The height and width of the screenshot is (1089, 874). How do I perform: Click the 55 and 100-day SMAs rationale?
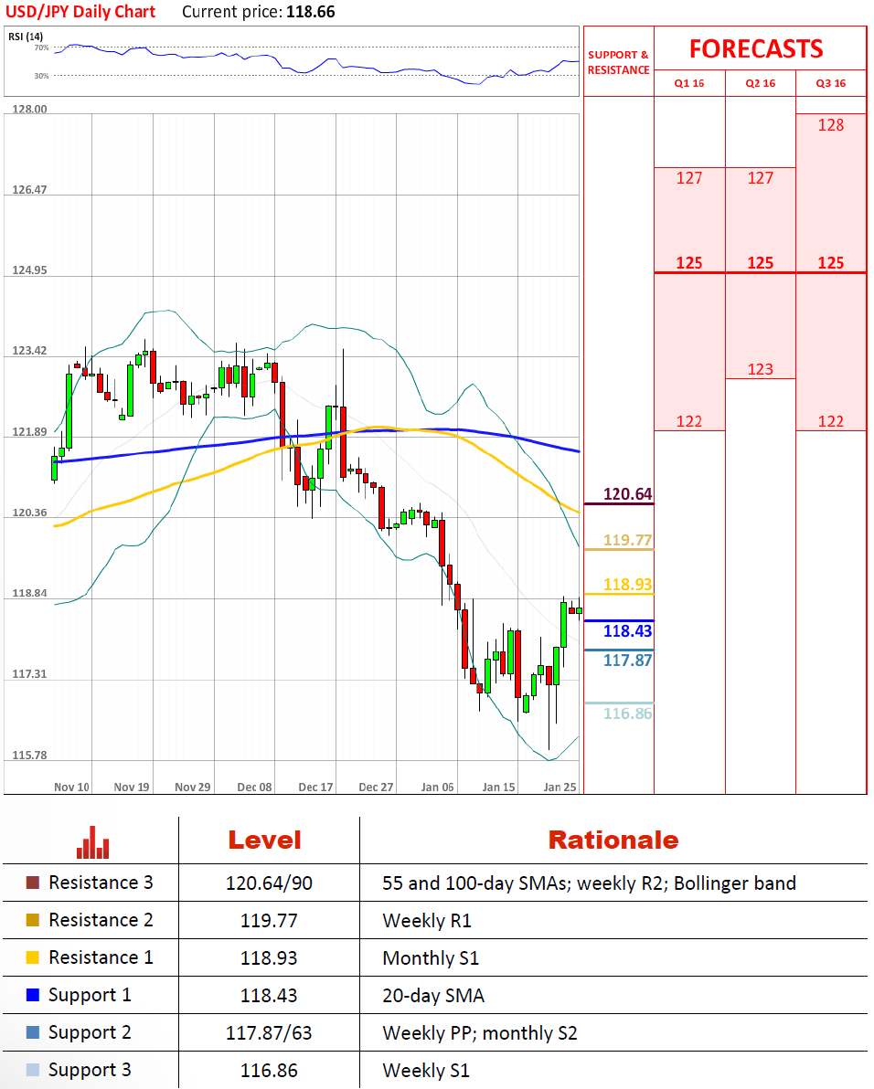pyautogui.click(x=589, y=883)
